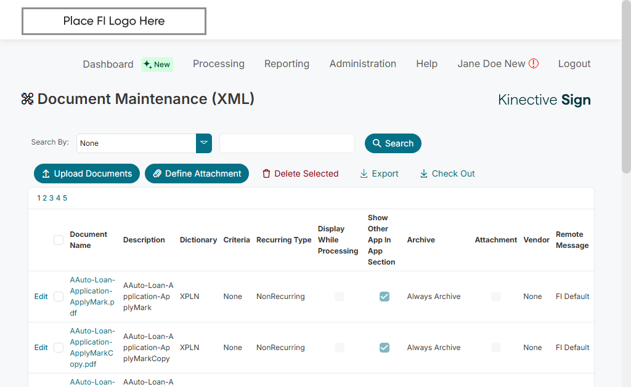Click the search text input field
631x387 pixels.
287,143
